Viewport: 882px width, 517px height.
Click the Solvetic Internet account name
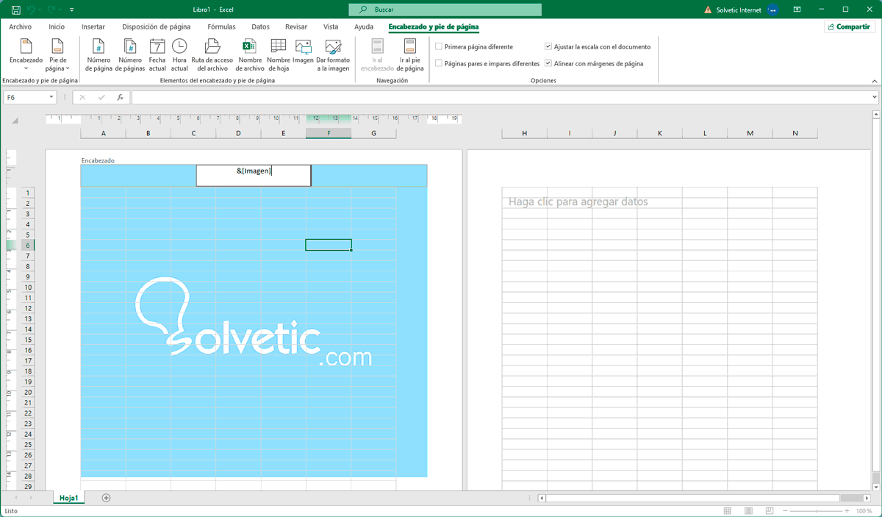click(738, 10)
